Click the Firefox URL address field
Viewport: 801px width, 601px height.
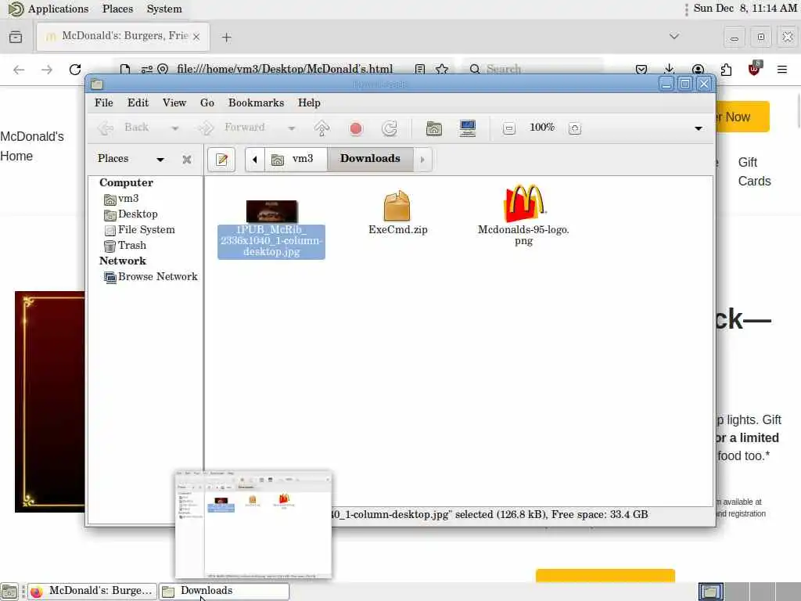tap(285, 69)
